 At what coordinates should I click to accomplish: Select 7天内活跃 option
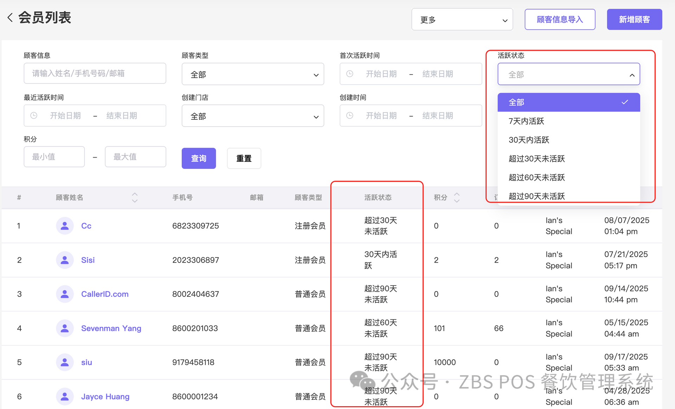coord(526,121)
